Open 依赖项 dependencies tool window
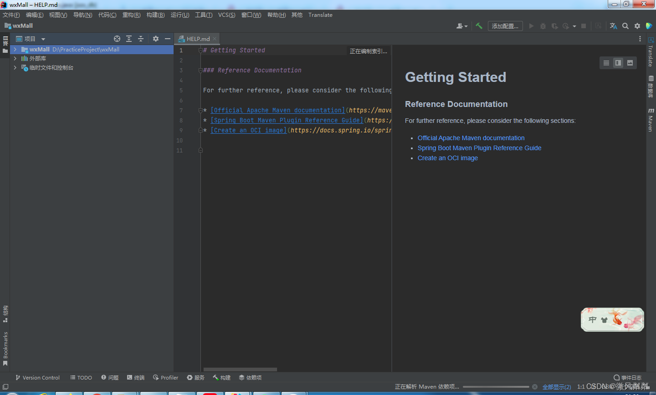656x395 pixels. coord(251,378)
